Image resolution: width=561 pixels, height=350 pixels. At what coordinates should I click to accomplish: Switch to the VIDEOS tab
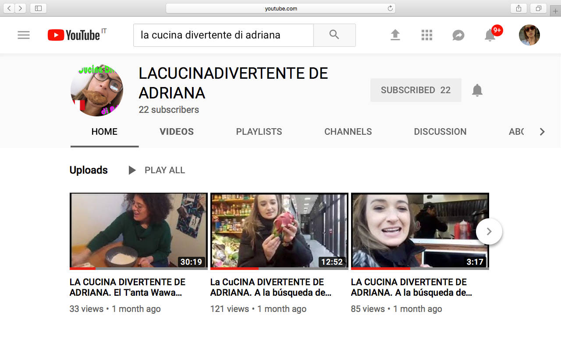point(177,132)
